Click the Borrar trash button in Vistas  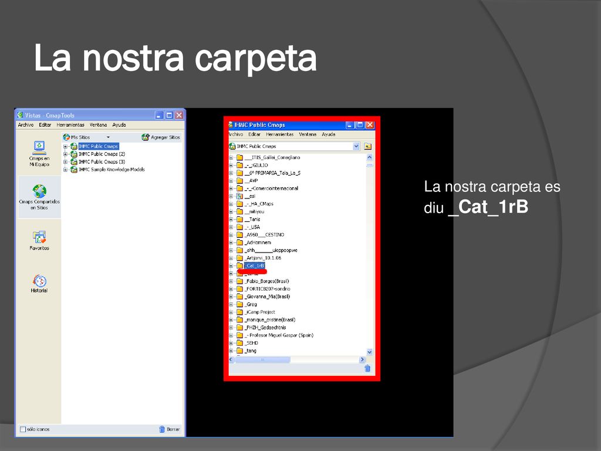(169, 429)
